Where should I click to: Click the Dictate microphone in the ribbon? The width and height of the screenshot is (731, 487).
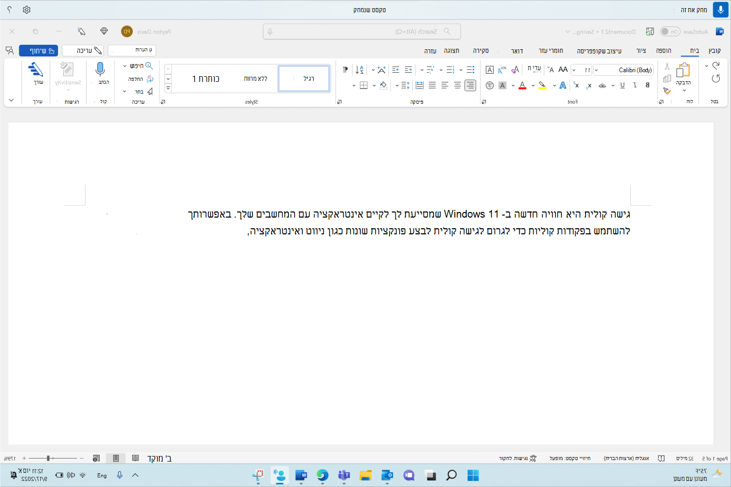(x=100, y=69)
